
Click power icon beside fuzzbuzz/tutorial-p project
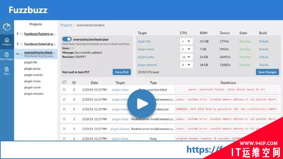22,44
